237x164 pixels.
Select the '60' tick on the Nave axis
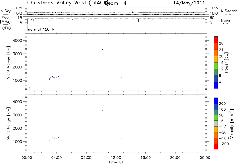[212, 18]
